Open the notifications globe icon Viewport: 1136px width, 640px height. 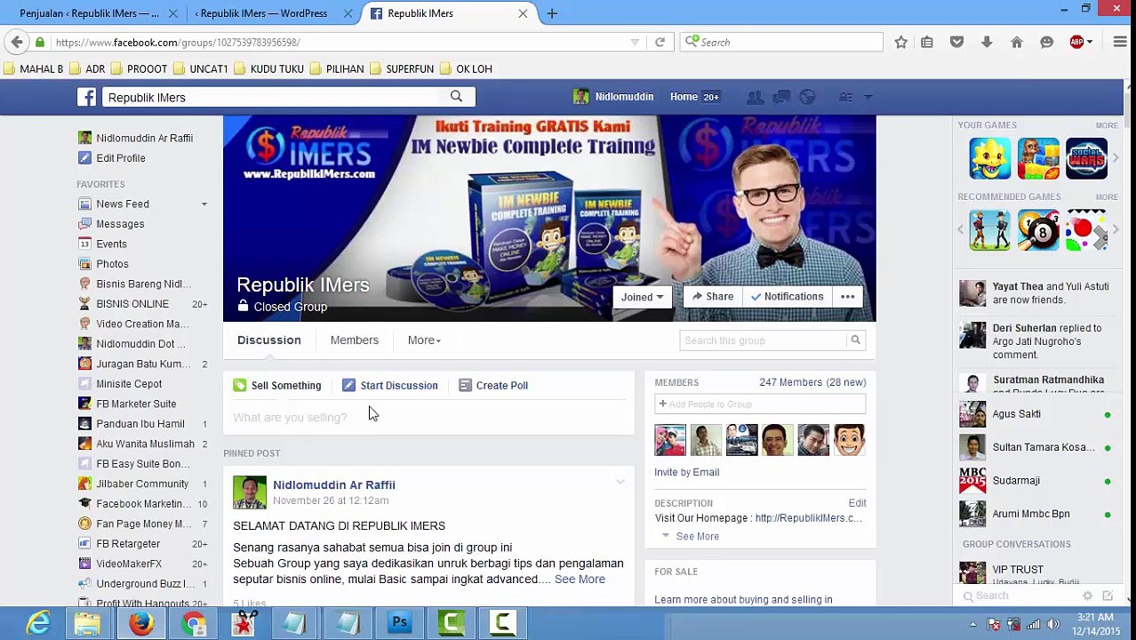pos(807,97)
